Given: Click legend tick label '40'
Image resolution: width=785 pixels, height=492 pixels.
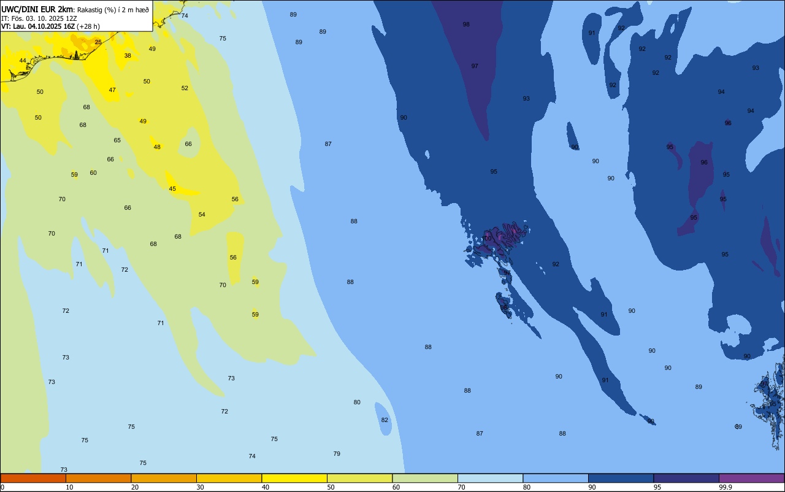Looking at the screenshot, I should tap(266, 487).
